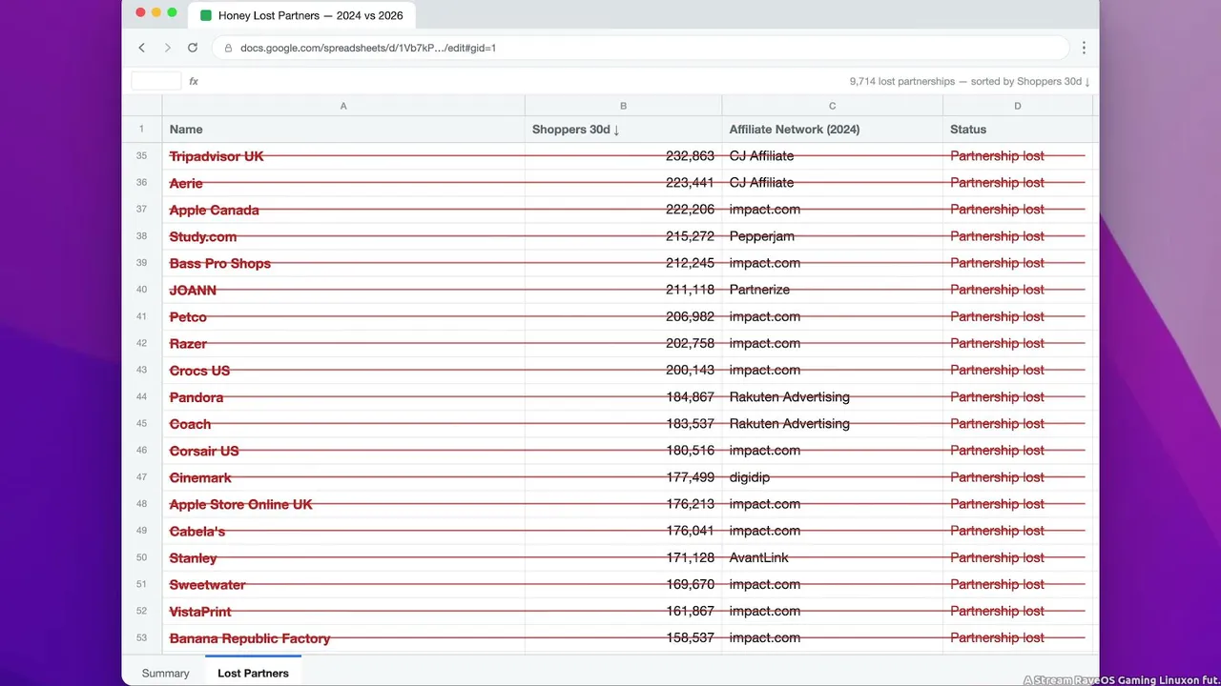Click the green sheet favicon on the tab
This screenshot has width=1221, height=686.
pos(206,15)
